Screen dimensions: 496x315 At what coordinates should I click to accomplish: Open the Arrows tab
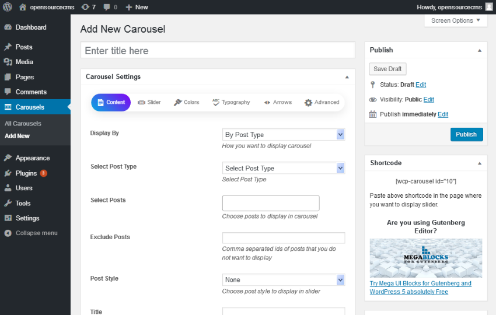pos(278,102)
